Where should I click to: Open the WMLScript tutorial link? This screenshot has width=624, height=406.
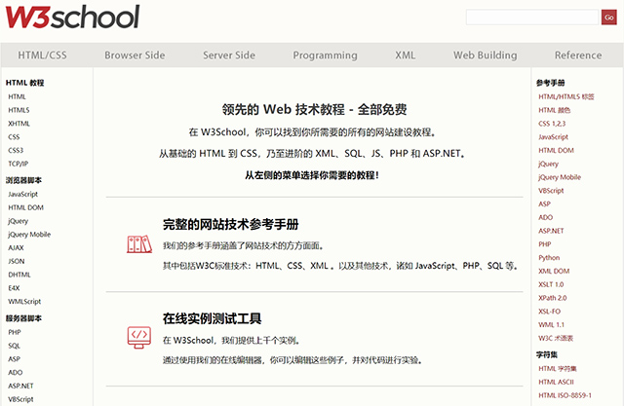pos(24,302)
